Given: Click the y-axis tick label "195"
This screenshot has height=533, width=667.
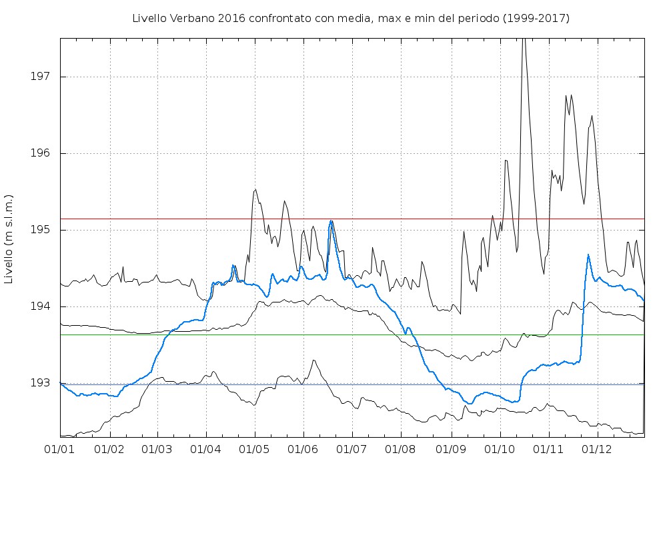Looking at the screenshot, I should pyautogui.click(x=40, y=230).
